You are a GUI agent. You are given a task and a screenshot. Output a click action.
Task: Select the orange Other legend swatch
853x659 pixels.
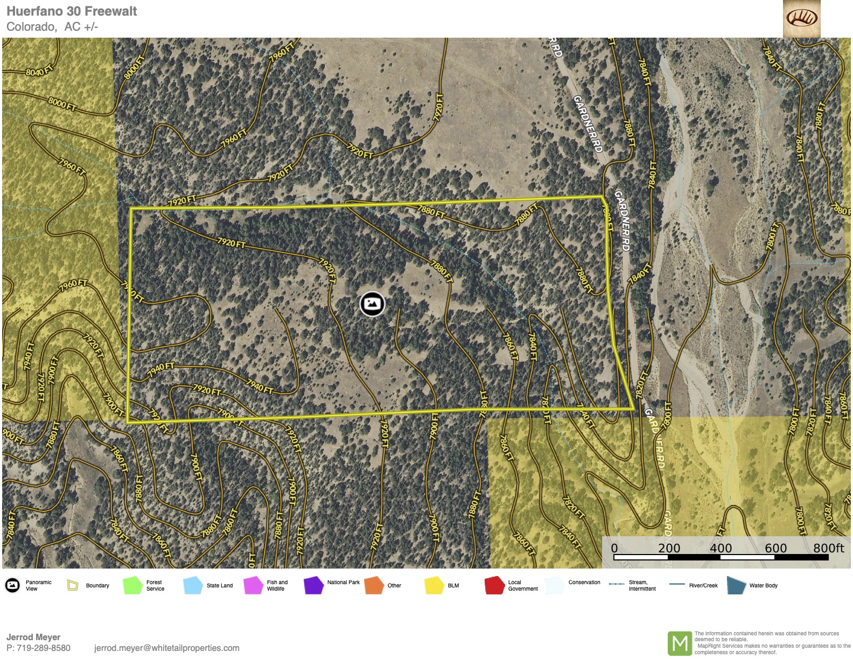pyautogui.click(x=374, y=585)
